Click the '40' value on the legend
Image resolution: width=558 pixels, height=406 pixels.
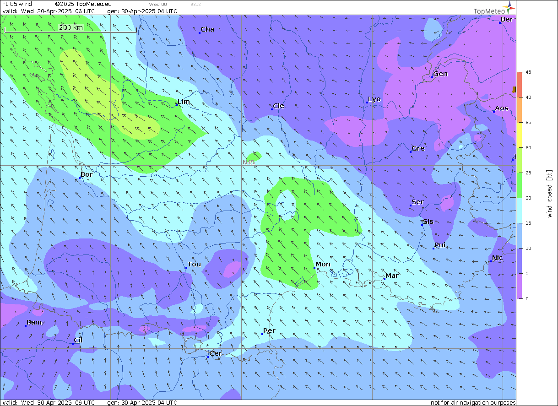click(x=528, y=97)
